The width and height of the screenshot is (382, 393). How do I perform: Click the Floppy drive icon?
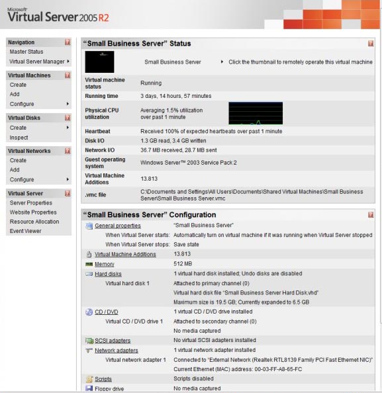pos(89,388)
